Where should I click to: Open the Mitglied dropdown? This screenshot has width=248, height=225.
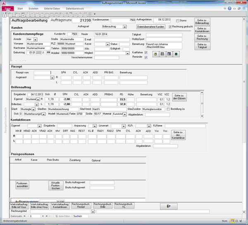(x=127, y=53)
